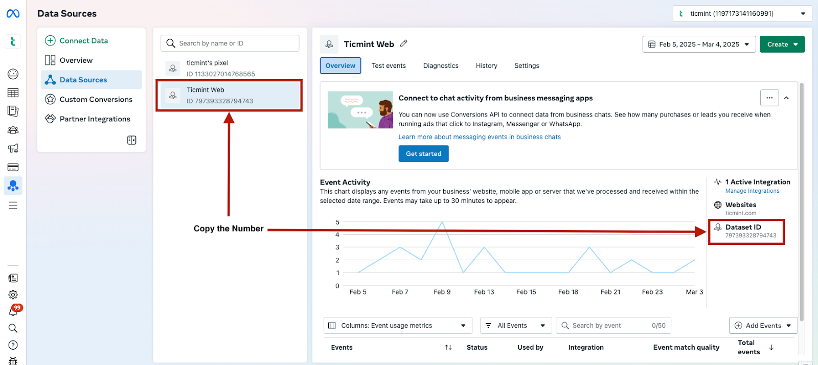Click the Search by event field

point(613,326)
